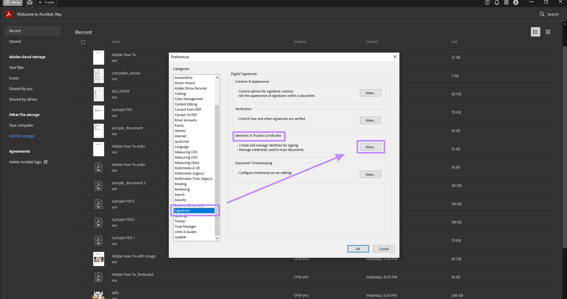
Task: Click More under Document Timestamping
Action: click(x=370, y=174)
